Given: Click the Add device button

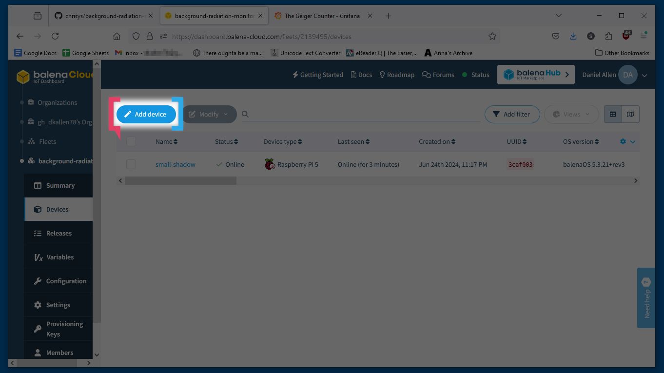Looking at the screenshot, I should point(146,114).
